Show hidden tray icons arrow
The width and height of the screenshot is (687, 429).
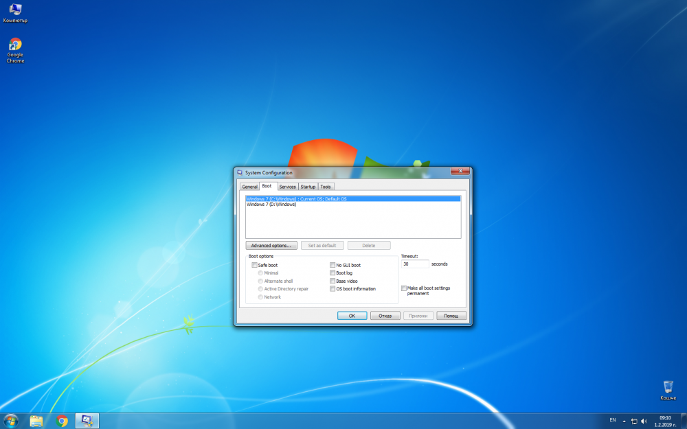coord(624,421)
